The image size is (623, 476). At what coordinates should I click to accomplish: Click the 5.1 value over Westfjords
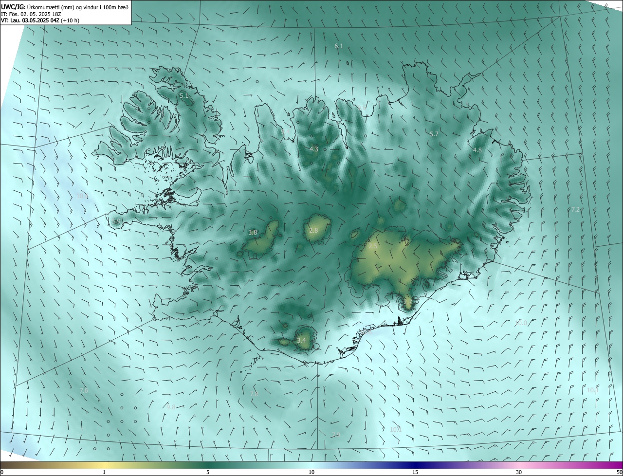(x=184, y=96)
